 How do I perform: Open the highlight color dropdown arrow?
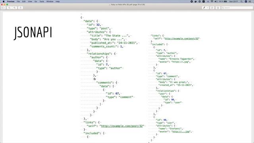click(x=208, y=8)
